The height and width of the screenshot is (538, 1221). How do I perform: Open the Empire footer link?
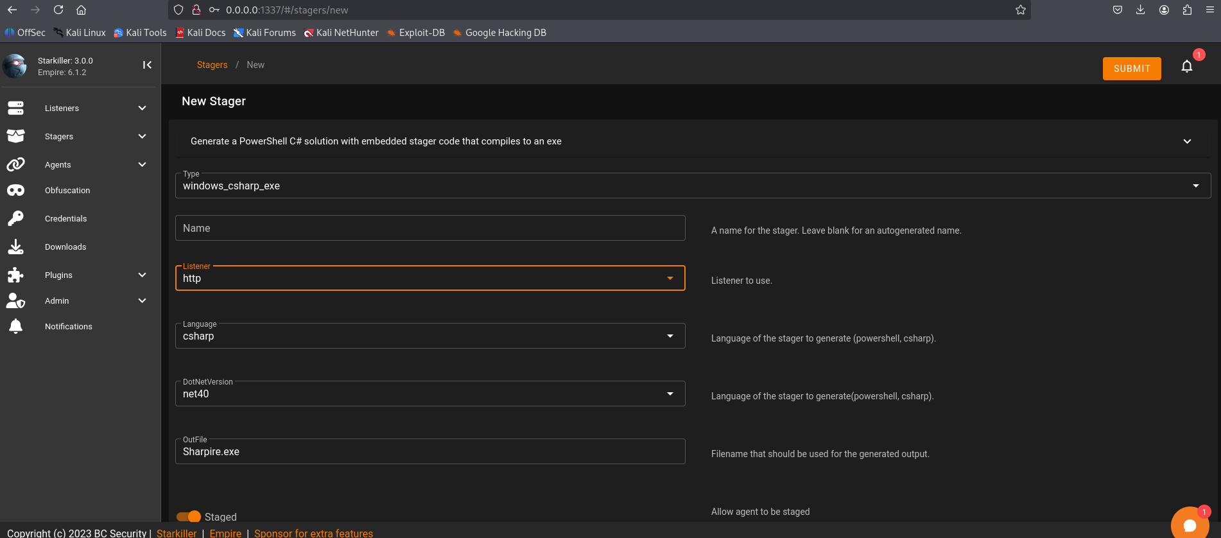pos(225,533)
